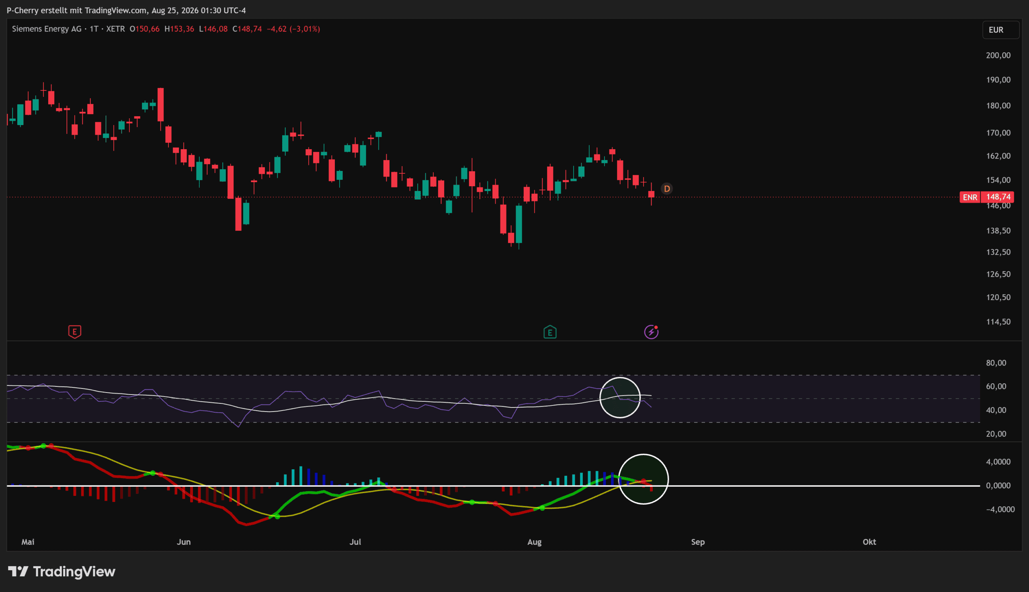1029x592 pixels.
Task: Click the 190,00 price axis label
Action: click(998, 80)
